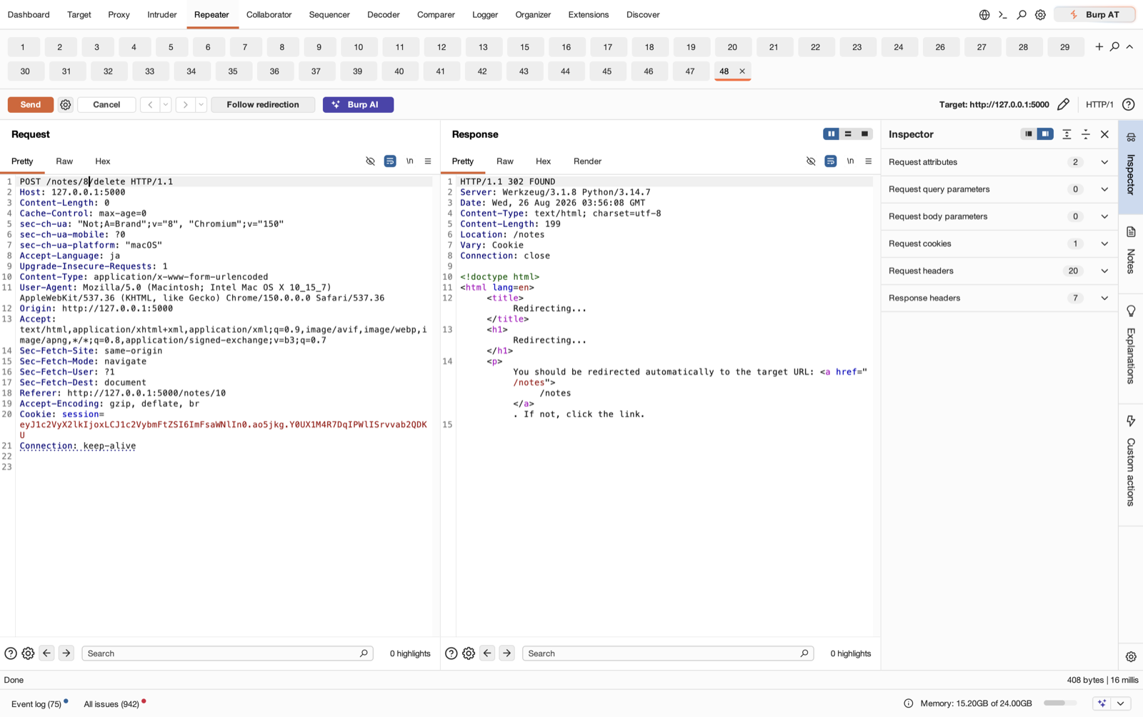The width and height of the screenshot is (1143, 717).
Task: Edit target with pencil icon
Action: pos(1063,104)
